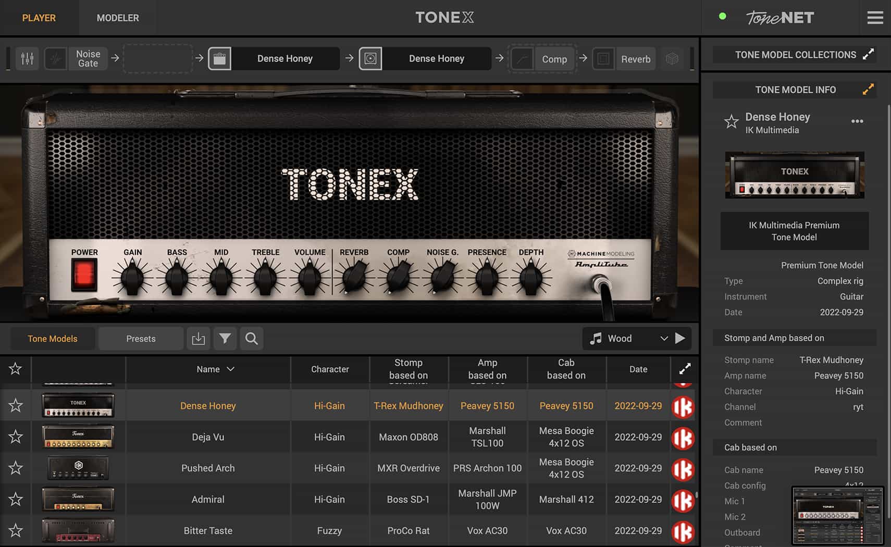
Task: Click the download Tone Models icon
Action: click(x=199, y=339)
